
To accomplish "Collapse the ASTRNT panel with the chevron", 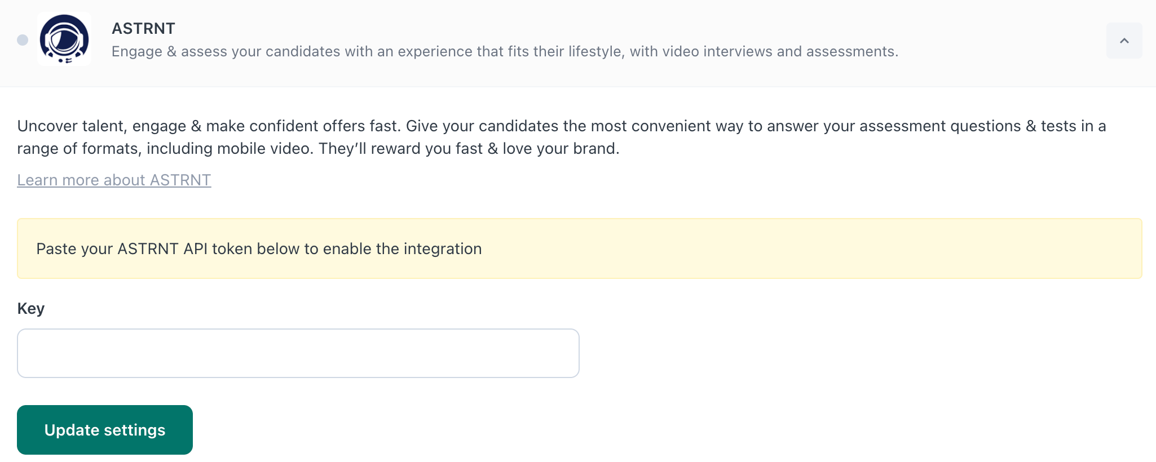I will [1124, 41].
